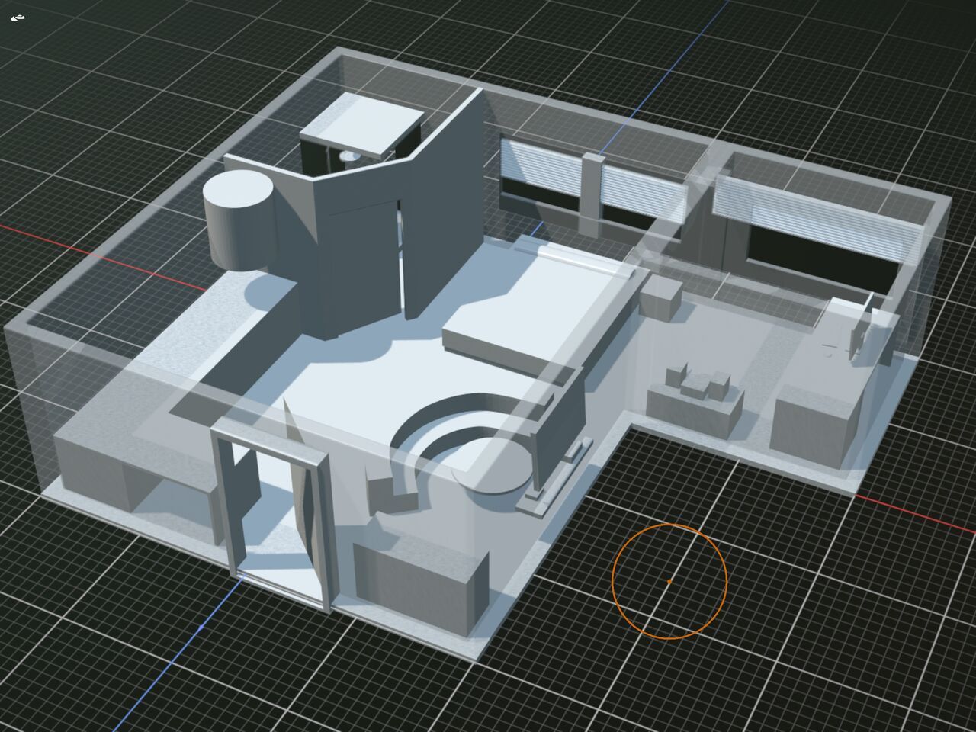Select the pillar between the two left windows
This screenshot has width=976, height=732.
(592, 192)
